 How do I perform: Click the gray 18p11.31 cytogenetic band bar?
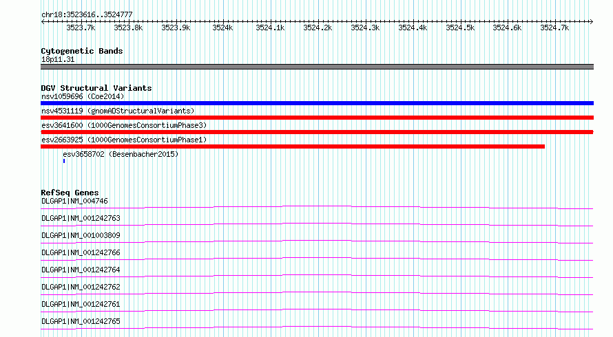(x=317, y=67)
